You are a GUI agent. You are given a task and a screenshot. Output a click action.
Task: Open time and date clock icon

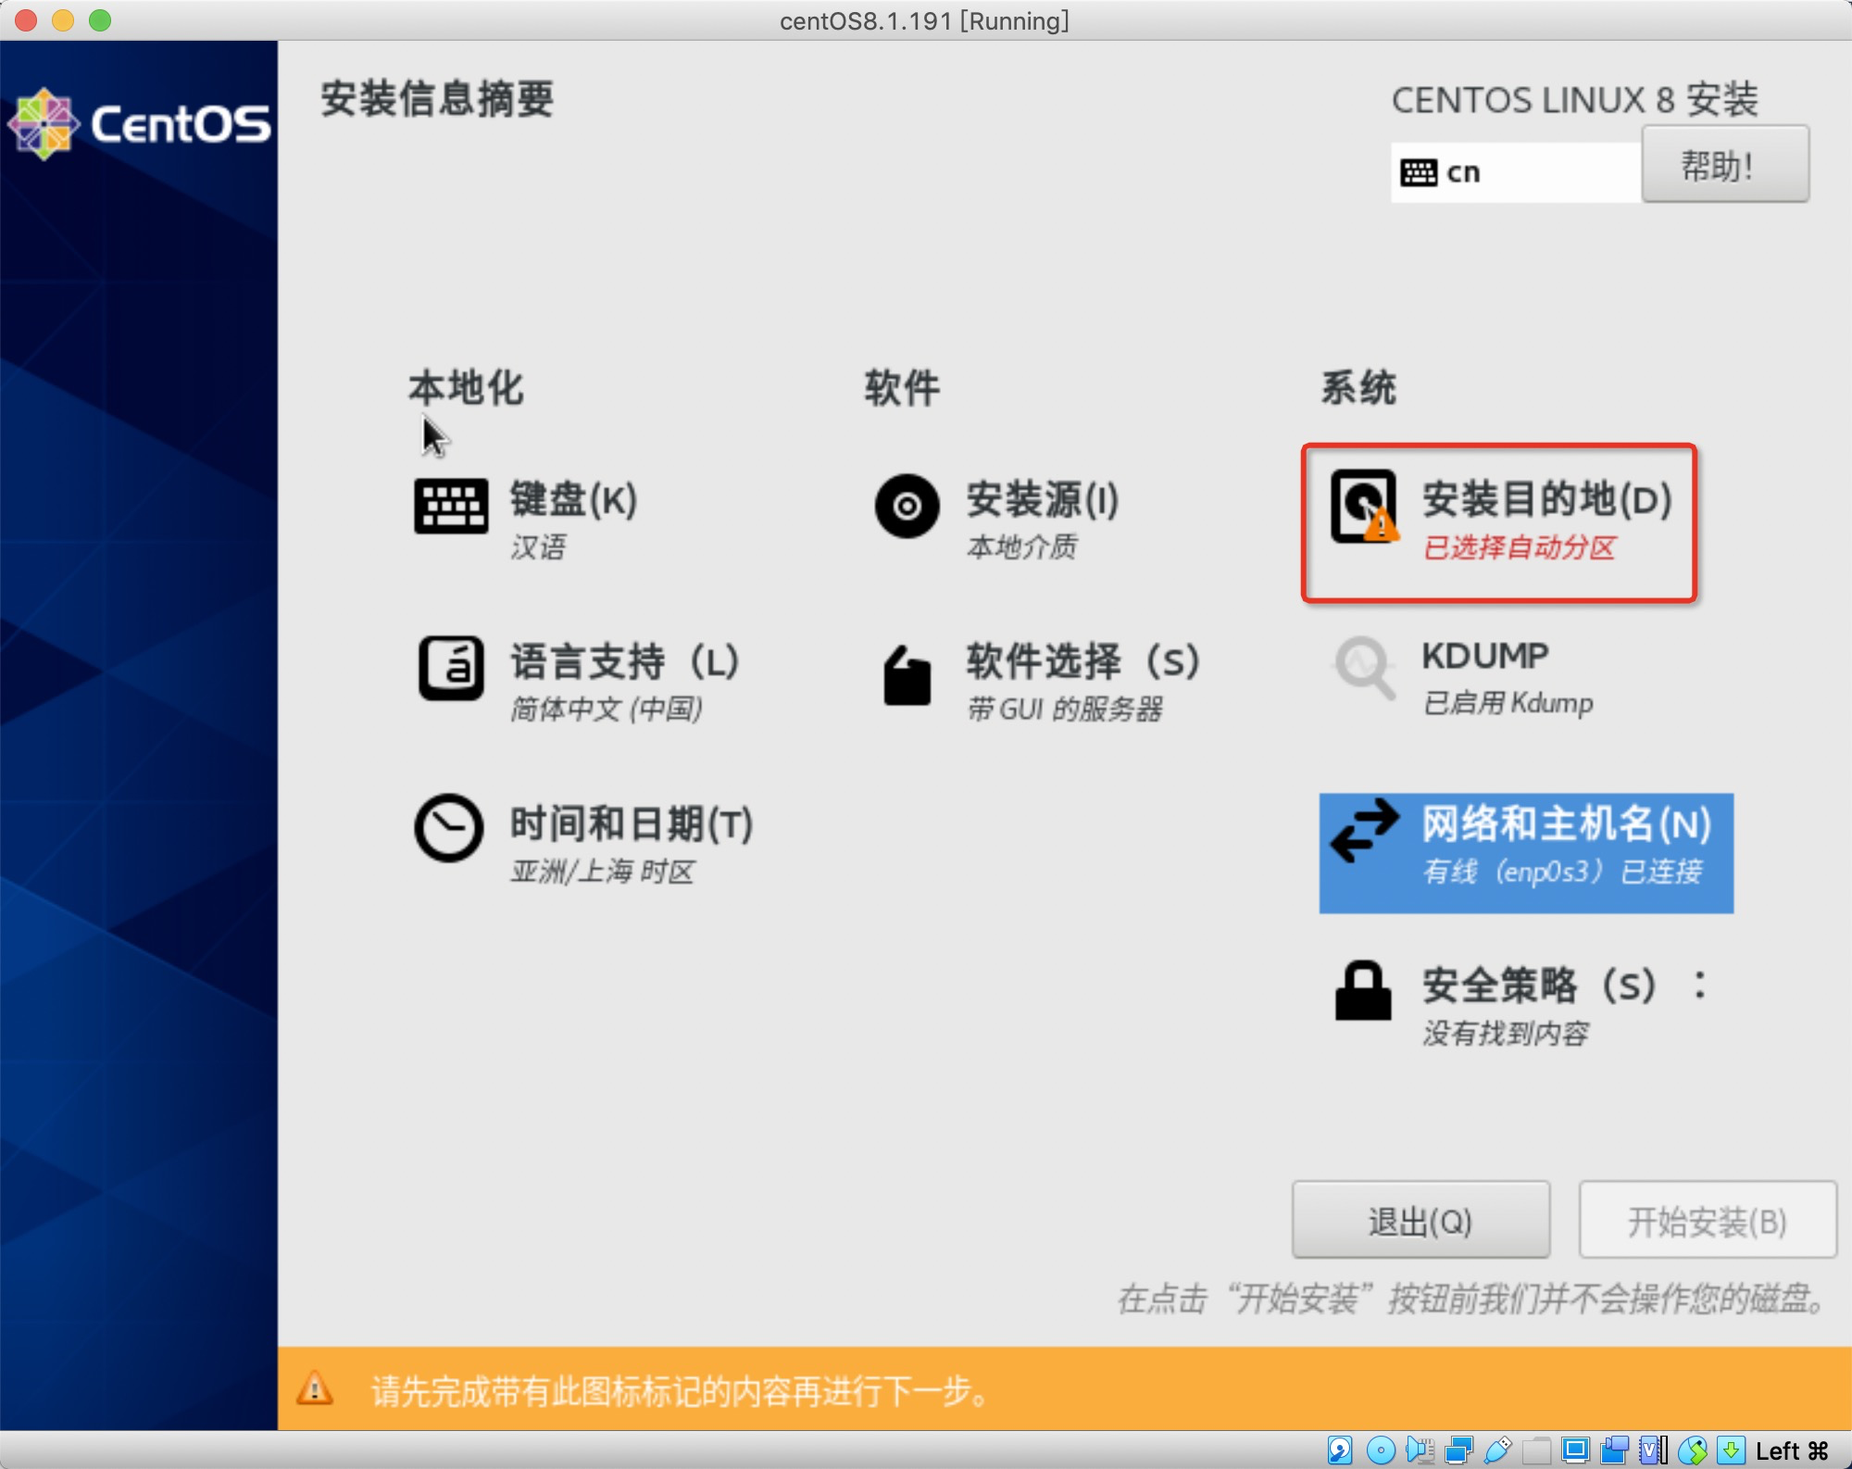449,828
